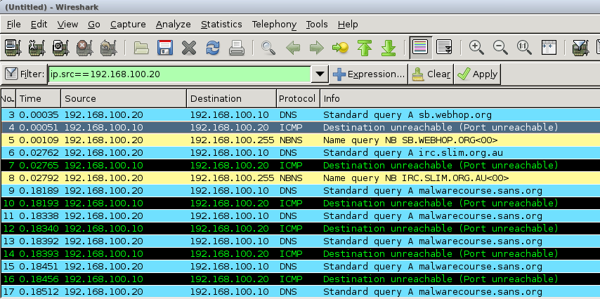Viewport: 600px width, 299px height.
Task: Open the Capture menu
Action: click(x=128, y=25)
